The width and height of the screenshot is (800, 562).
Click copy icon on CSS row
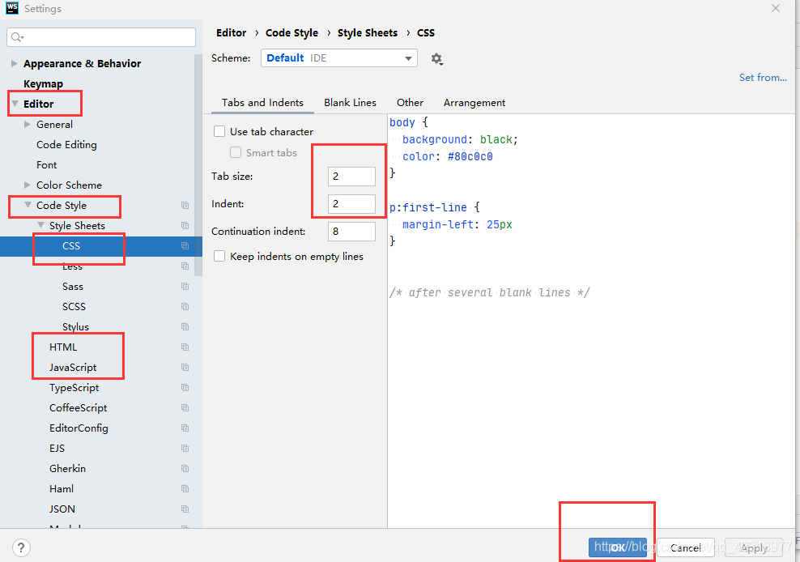(x=185, y=246)
